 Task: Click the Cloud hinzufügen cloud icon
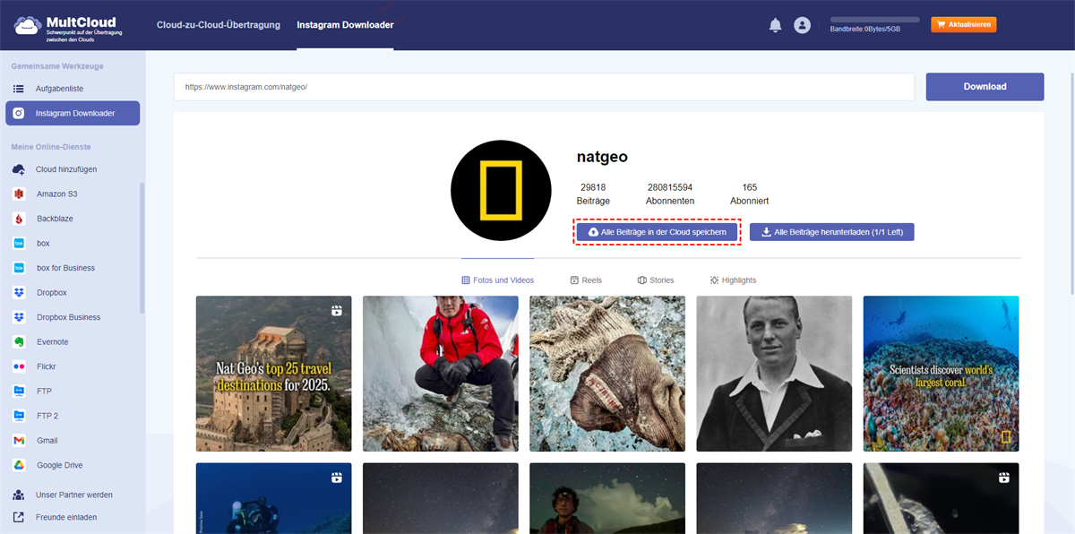coord(19,169)
